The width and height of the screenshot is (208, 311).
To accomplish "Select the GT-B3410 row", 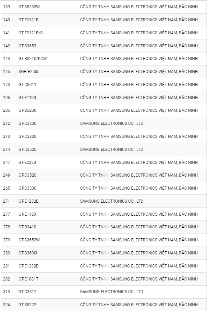I will [104, 227].
